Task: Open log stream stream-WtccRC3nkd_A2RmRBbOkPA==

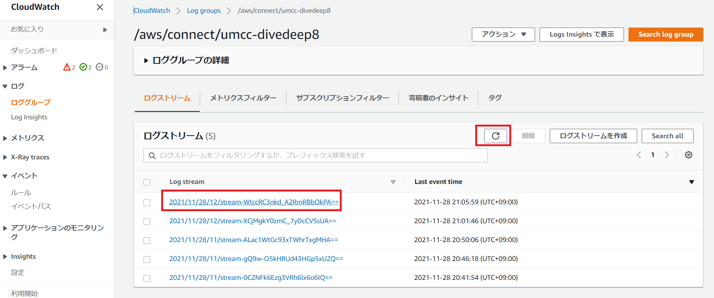Action: coord(254,202)
